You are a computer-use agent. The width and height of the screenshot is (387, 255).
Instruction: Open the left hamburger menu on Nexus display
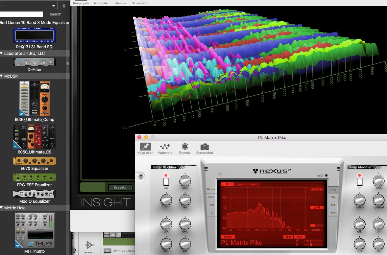pos(206,169)
